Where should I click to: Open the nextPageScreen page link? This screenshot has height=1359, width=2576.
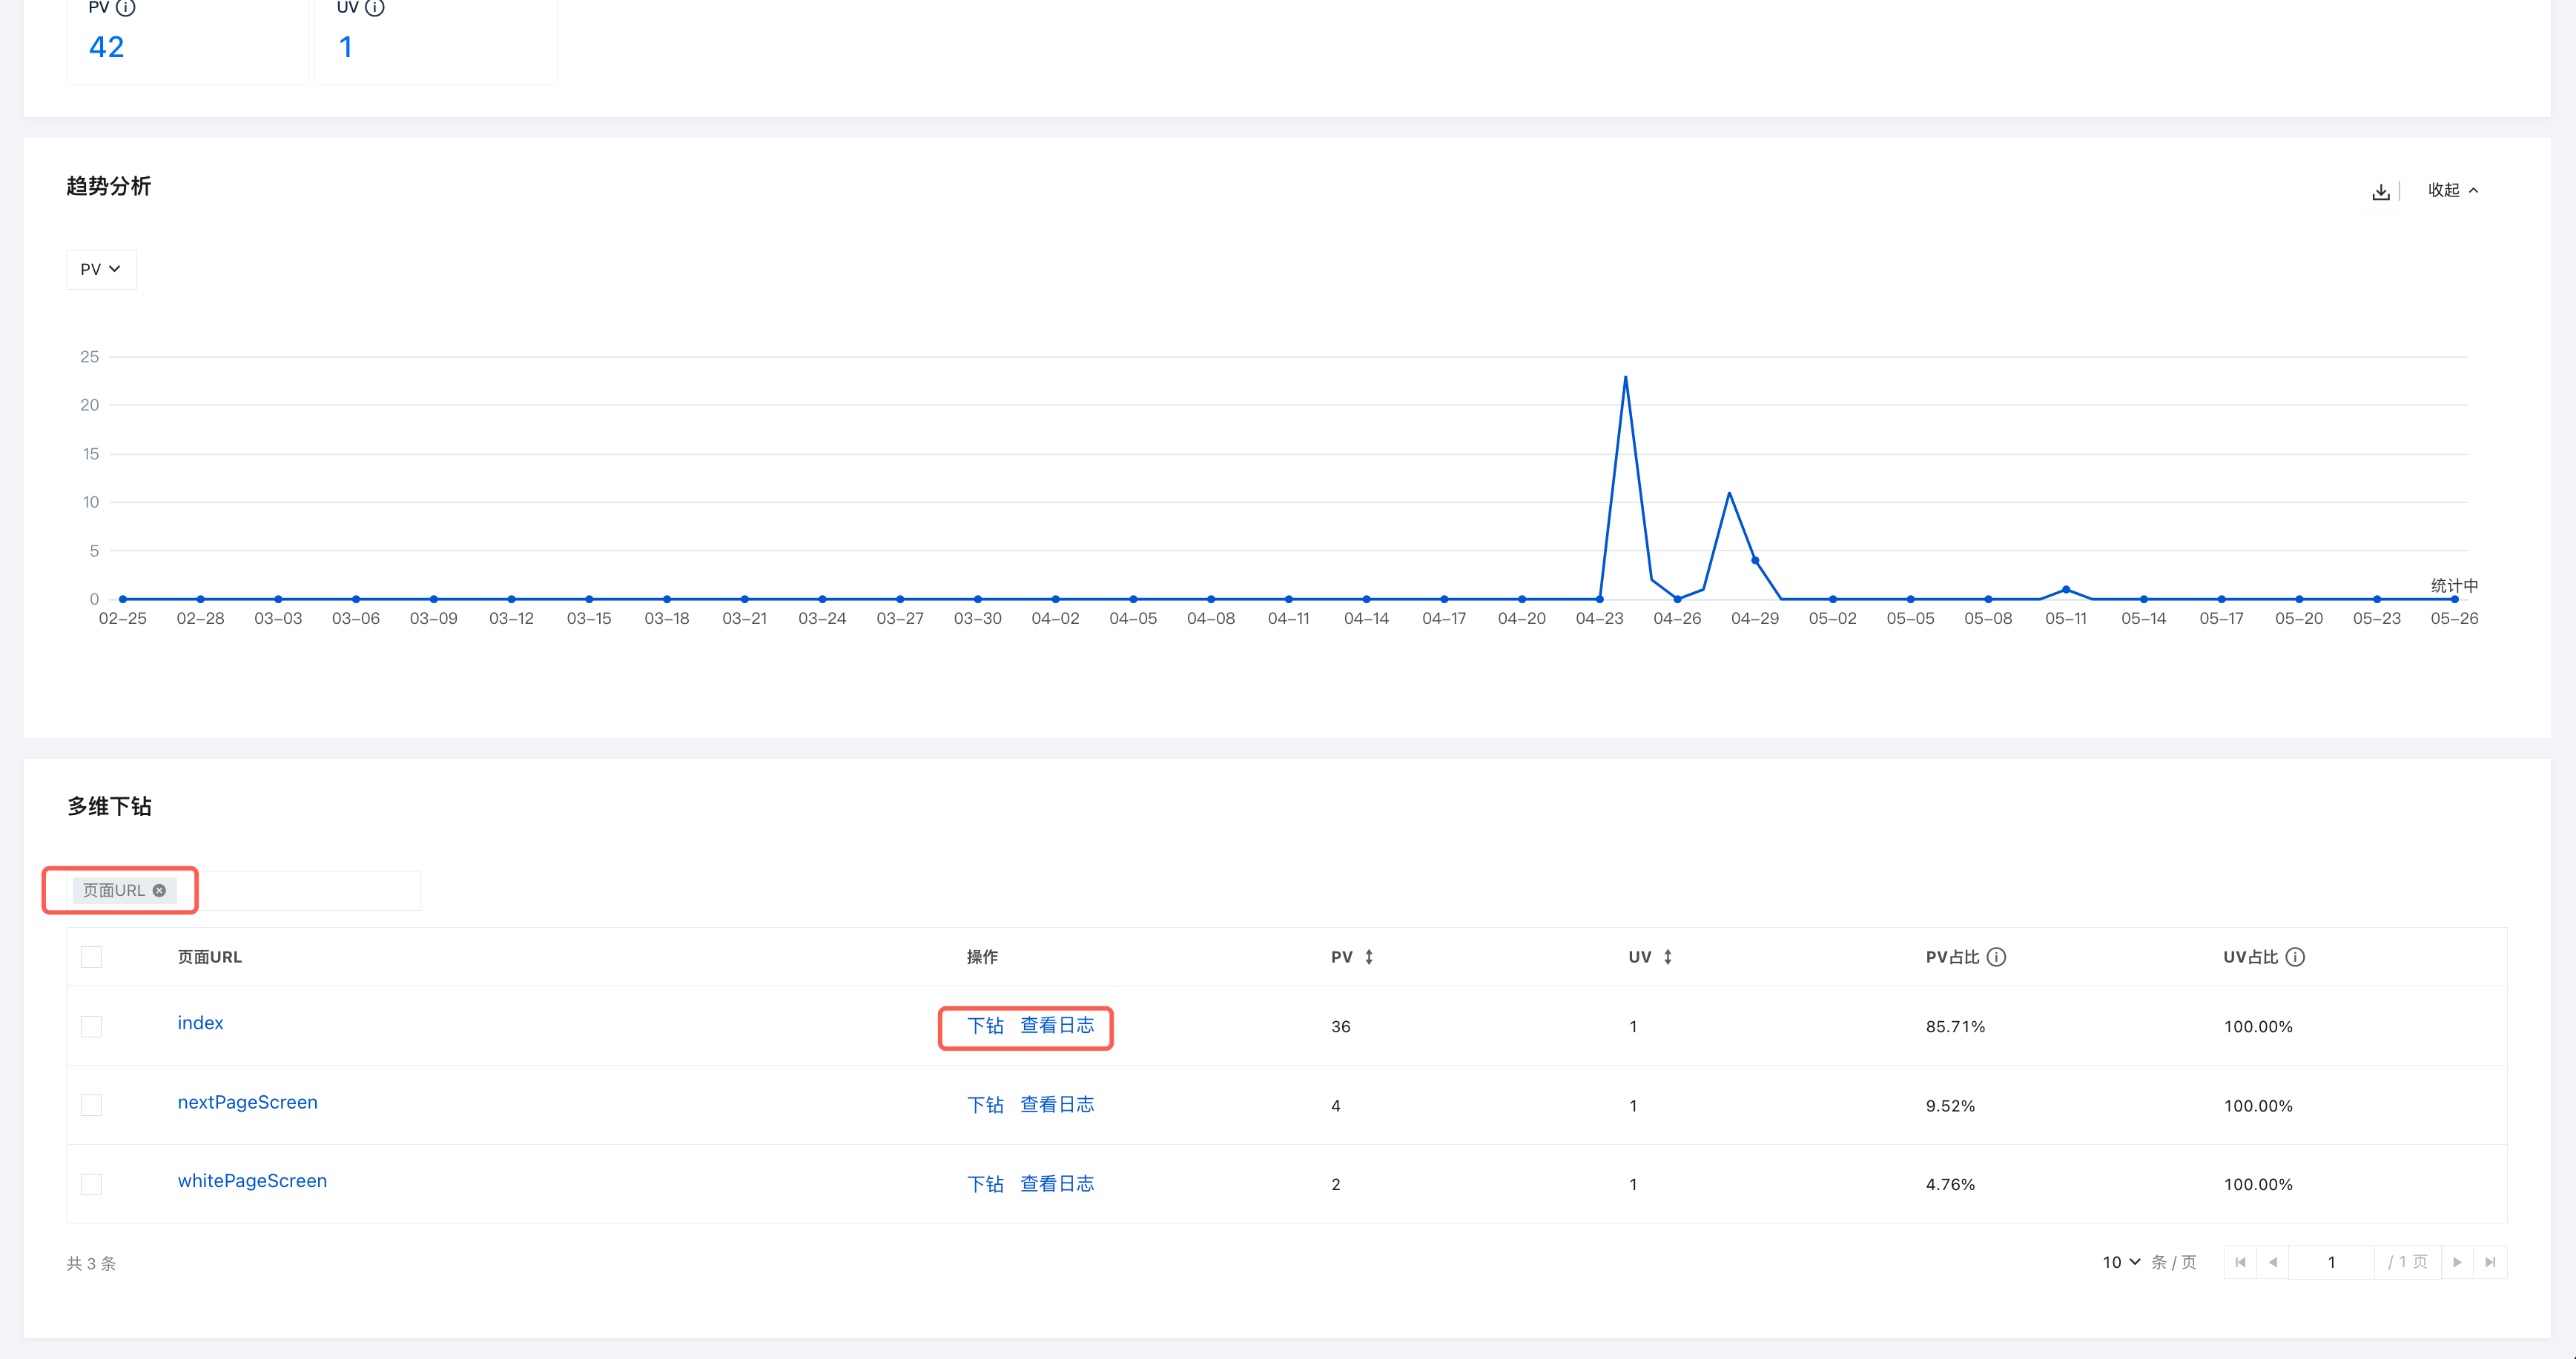tap(247, 1102)
